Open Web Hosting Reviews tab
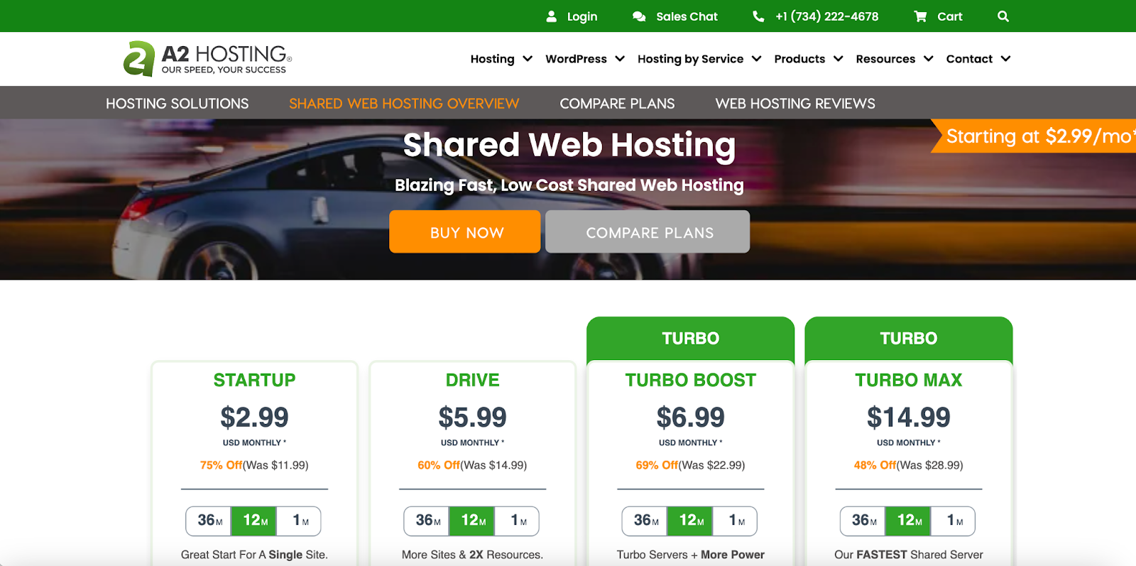Viewport: 1136px width, 566px height. tap(795, 104)
